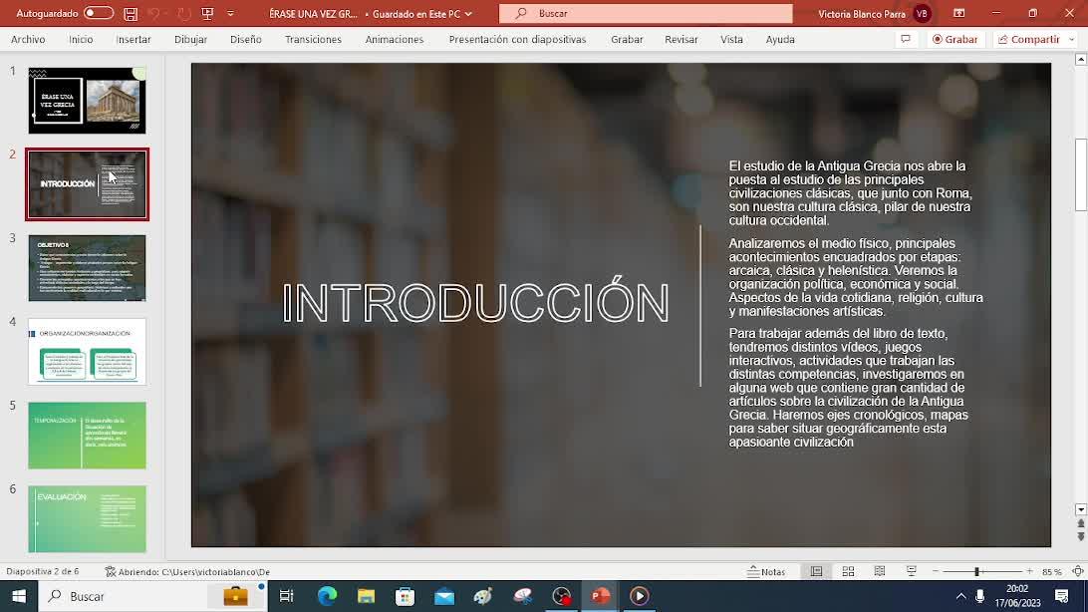Open Microsoft Edge from taskbar
Image resolution: width=1088 pixels, height=612 pixels.
(x=327, y=596)
